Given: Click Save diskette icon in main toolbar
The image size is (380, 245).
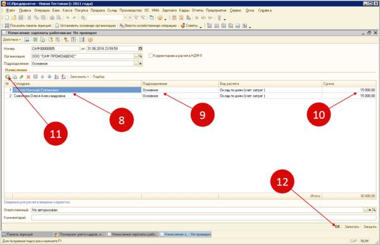Looking at the screenshot, I should click(x=21, y=18).
